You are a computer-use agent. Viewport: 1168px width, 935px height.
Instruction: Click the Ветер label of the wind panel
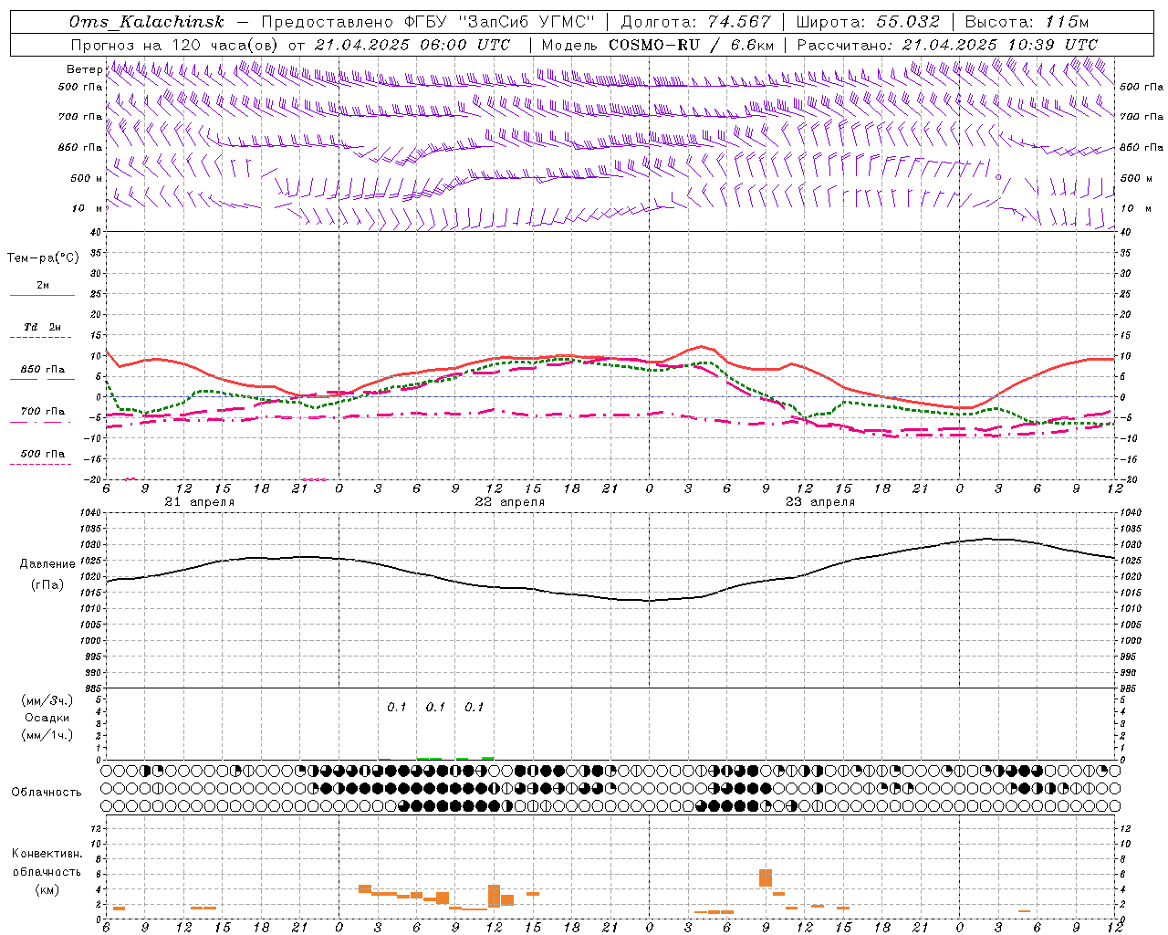tap(84, 69)
